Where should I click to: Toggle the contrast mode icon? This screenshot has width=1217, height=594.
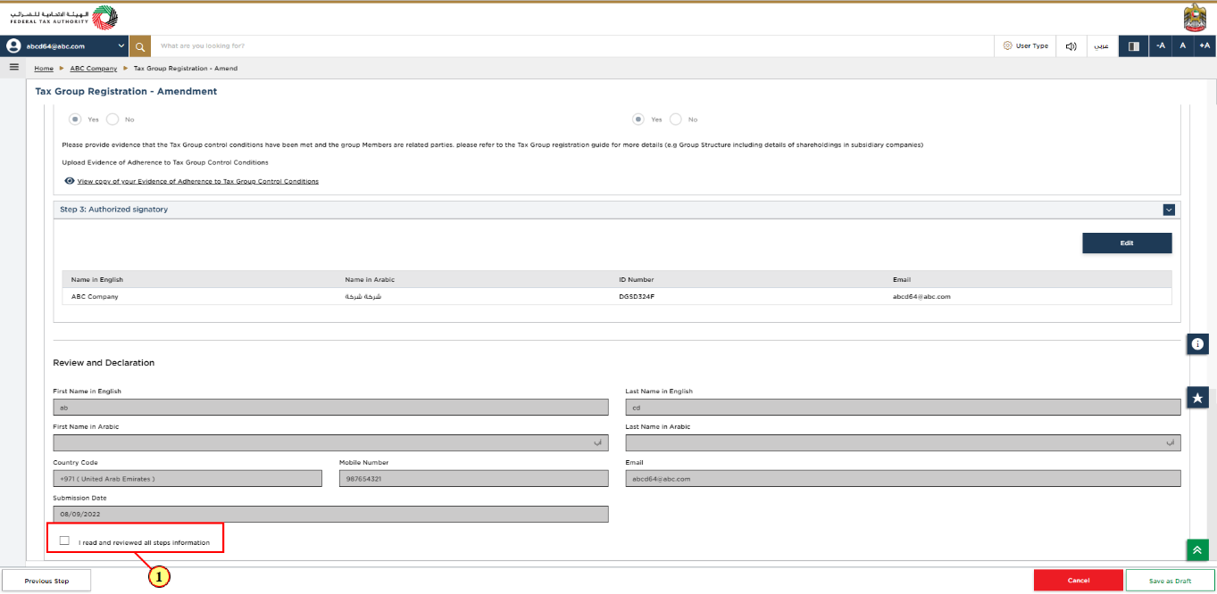tap(1134, 45)
